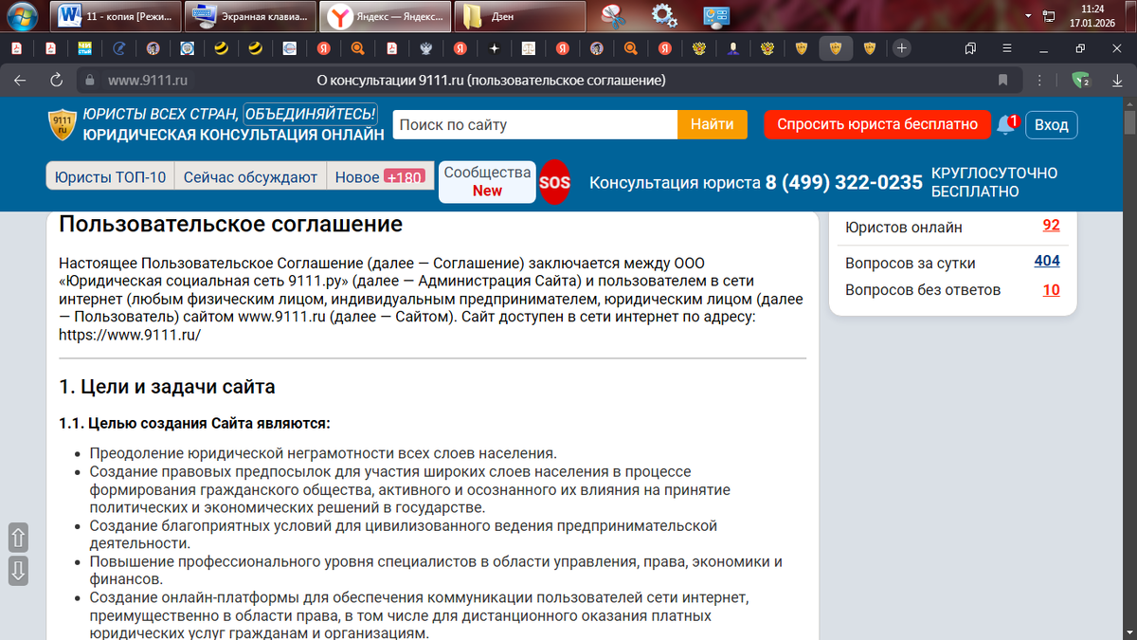Open the Windows Start orb
The width and height of the screenshot is (1137, 640).
pyautogui.click(x=21, y=16)
